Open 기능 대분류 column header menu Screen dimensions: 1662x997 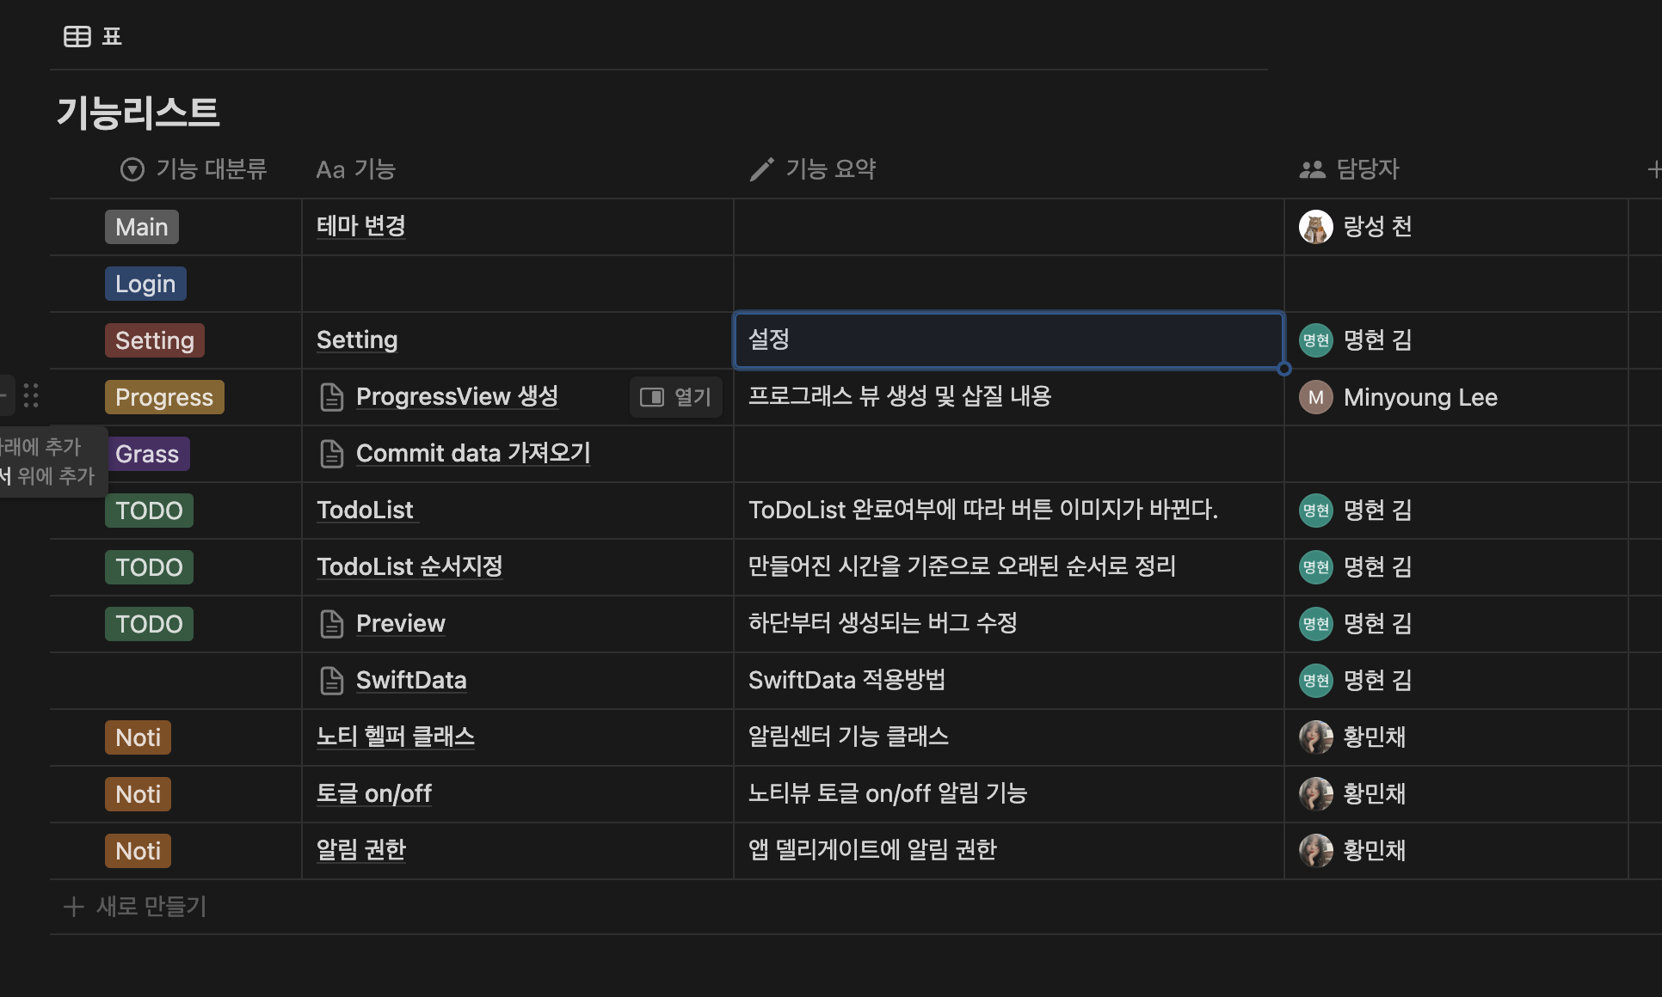(194, 169)
